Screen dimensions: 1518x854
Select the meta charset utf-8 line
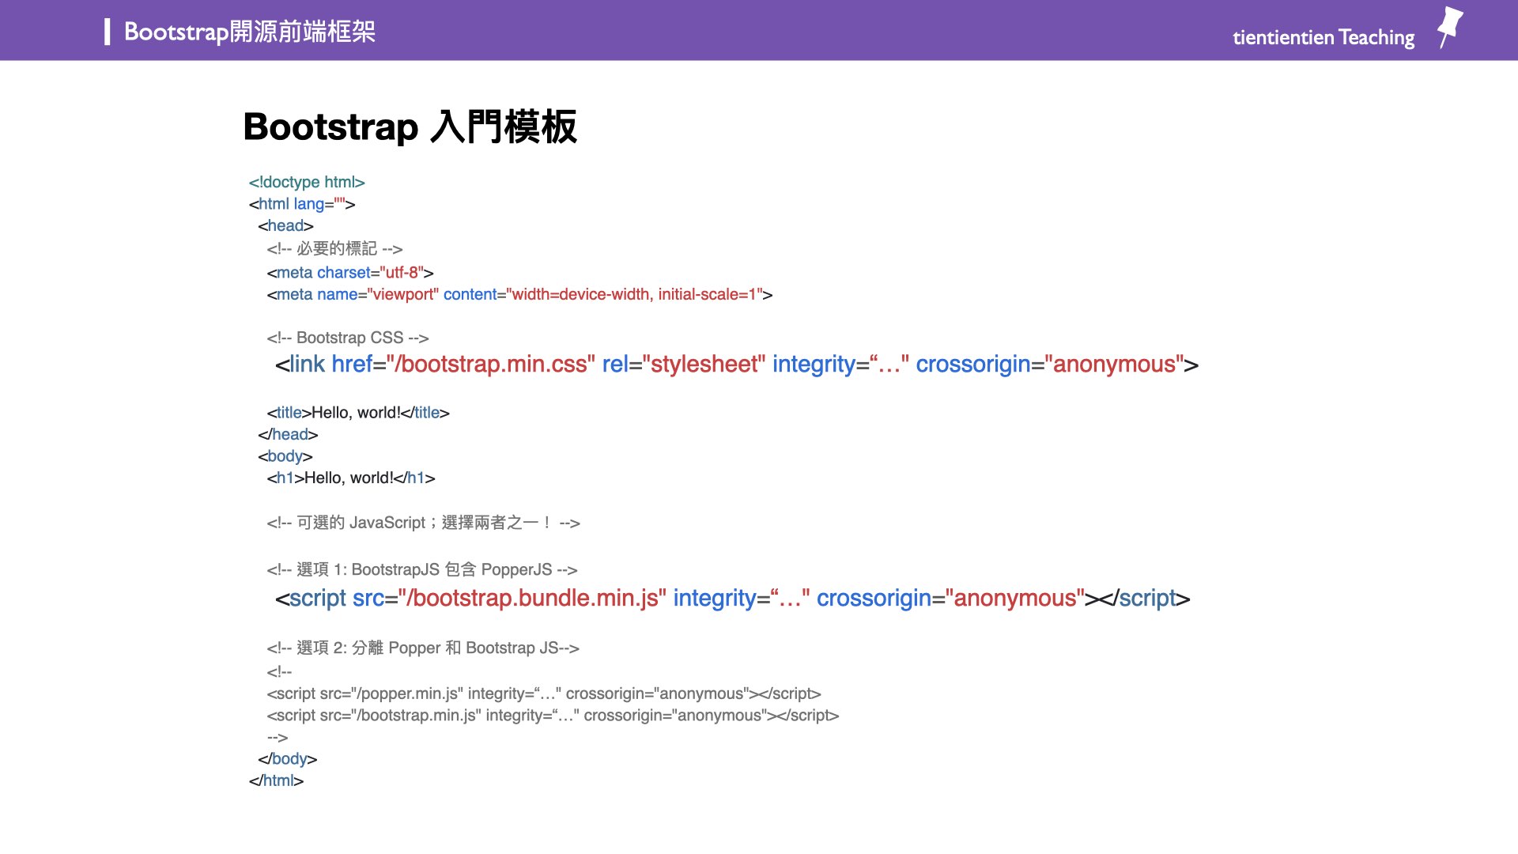click(x=350, y=272)
